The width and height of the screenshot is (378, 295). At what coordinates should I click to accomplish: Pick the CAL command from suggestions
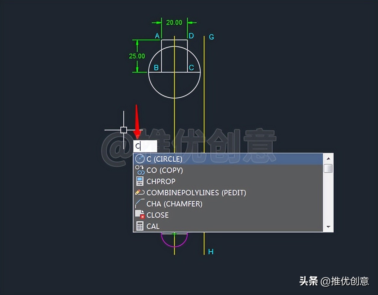153,226
